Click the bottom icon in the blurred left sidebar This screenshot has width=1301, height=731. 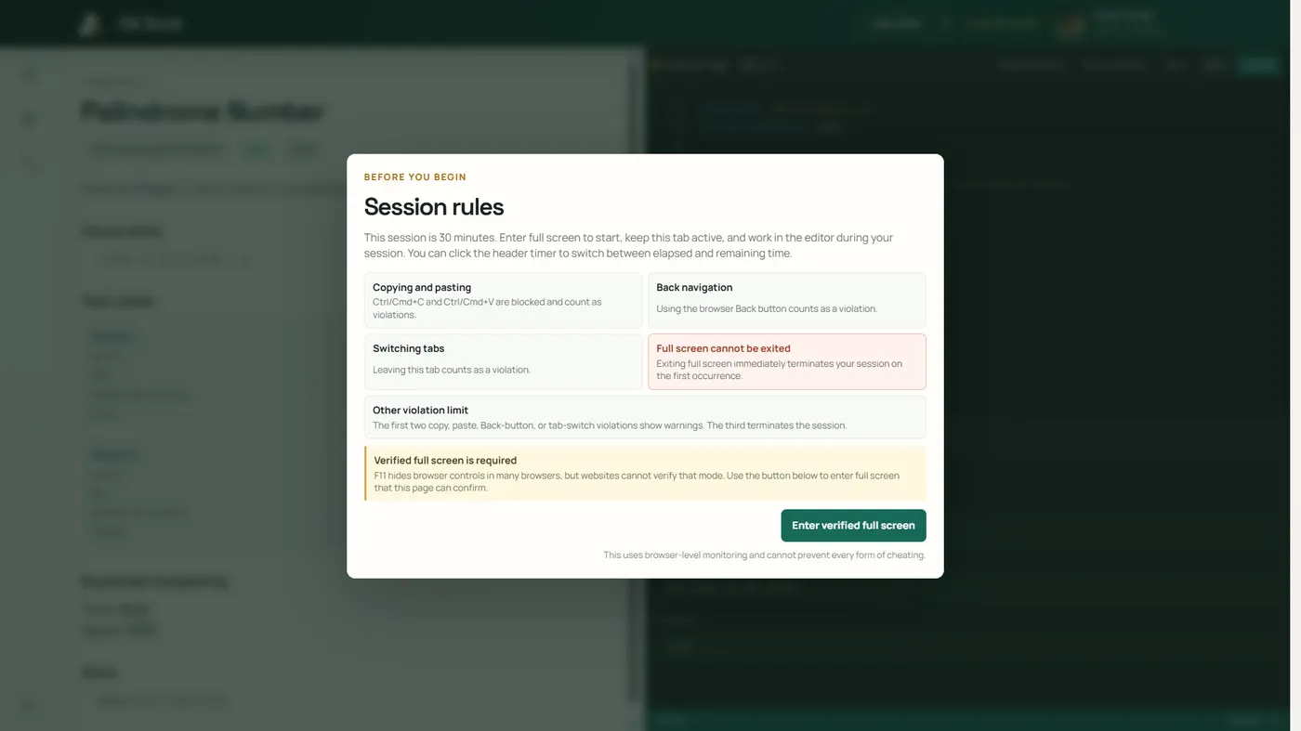coord(28,706)
